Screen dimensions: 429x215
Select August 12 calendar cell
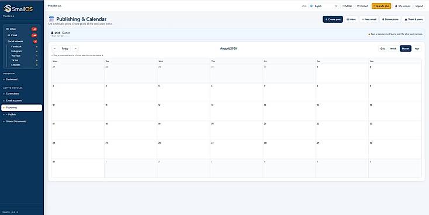[x=184, y=112]
